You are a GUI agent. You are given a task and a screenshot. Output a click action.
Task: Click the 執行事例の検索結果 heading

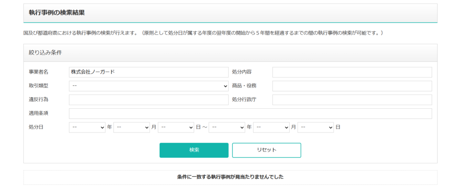(x=57, y=13)
